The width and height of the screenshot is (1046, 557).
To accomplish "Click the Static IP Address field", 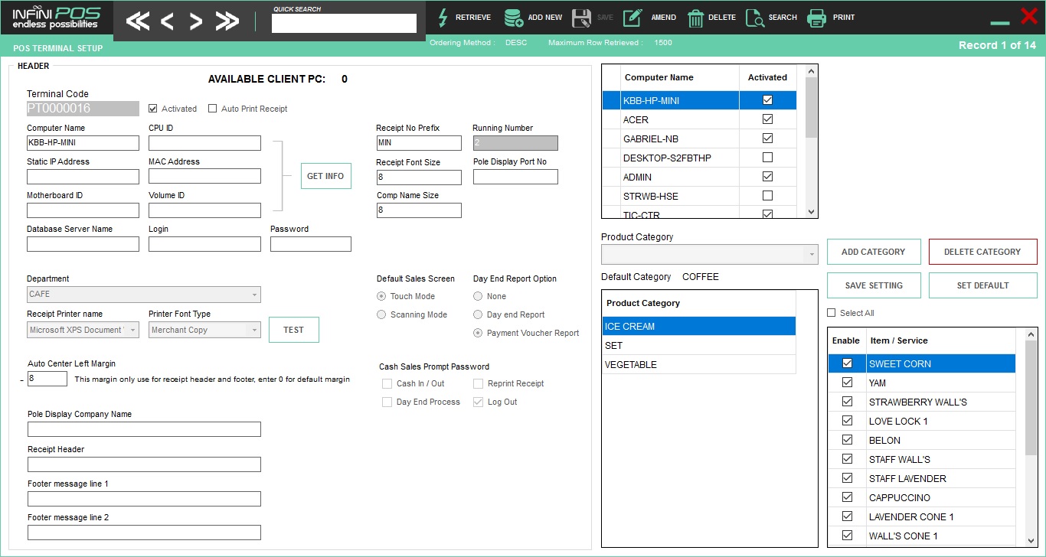I will tap(83, 177).
